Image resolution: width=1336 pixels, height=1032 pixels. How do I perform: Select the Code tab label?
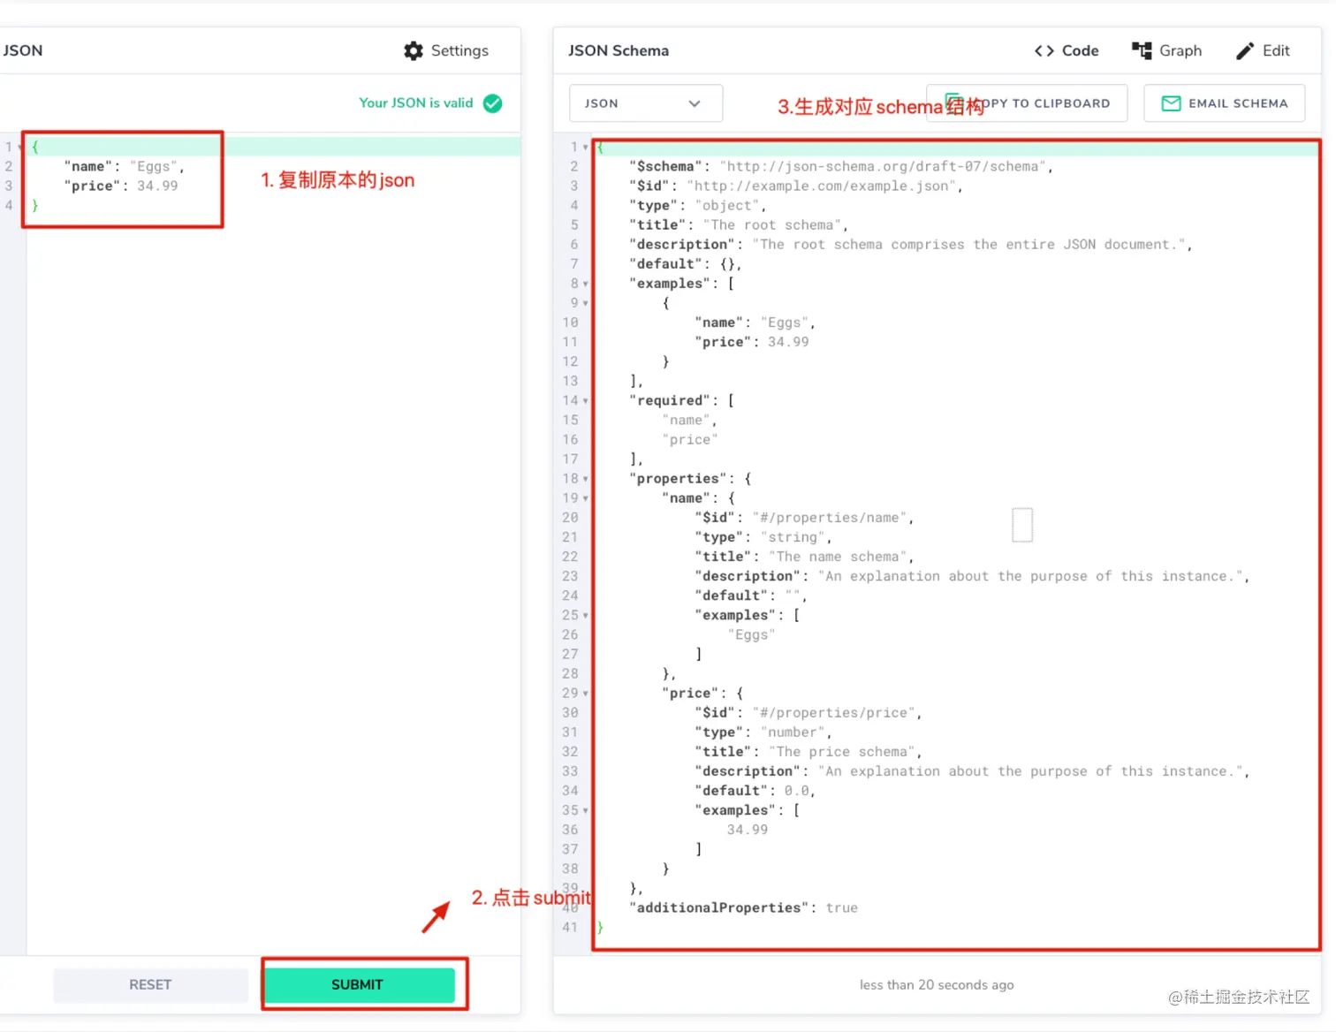pyautogui.click(x=1080, y=51)
